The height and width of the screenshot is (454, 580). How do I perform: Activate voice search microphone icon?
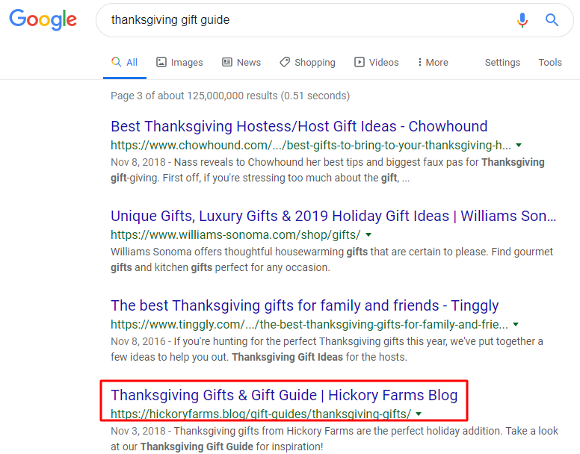coord(522,20)
